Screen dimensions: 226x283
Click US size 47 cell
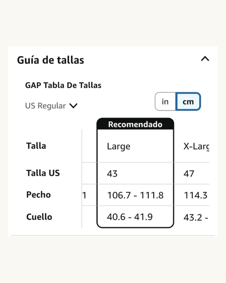[189, 174]
